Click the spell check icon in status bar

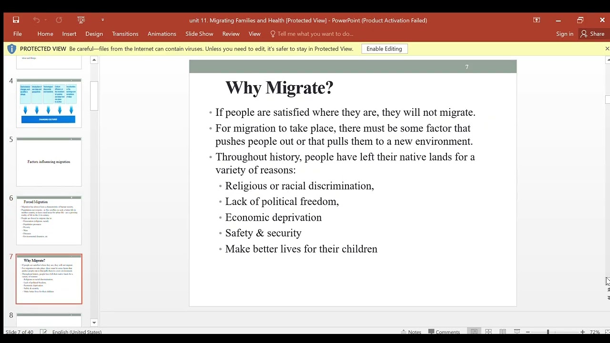click(43, 332)
